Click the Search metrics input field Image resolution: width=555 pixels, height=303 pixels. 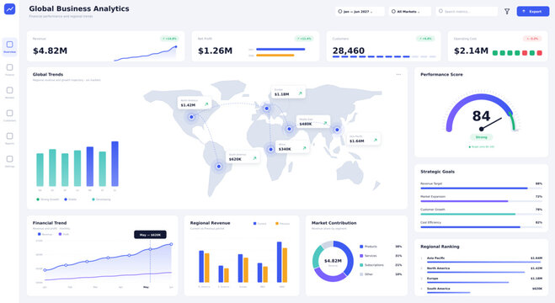[x=467, y=11]
